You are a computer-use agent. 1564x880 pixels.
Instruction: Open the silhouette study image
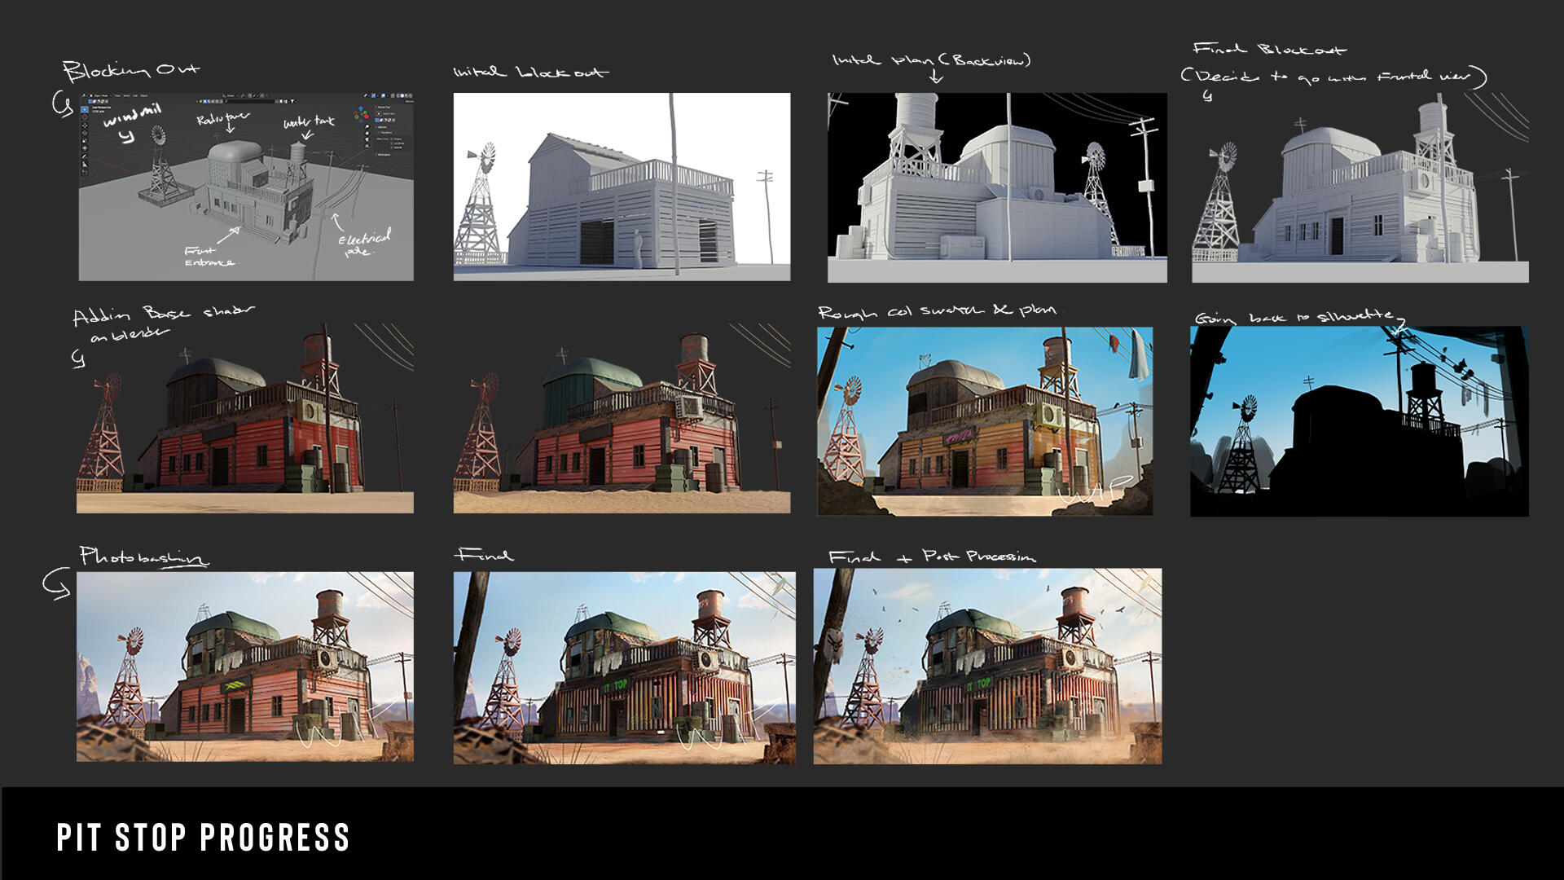[1359, 421]
